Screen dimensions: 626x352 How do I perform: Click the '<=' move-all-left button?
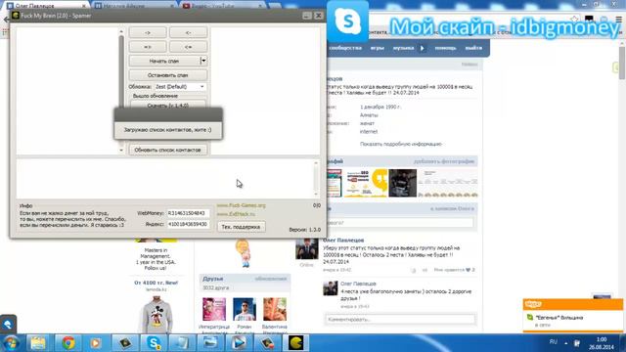(189, 47)
